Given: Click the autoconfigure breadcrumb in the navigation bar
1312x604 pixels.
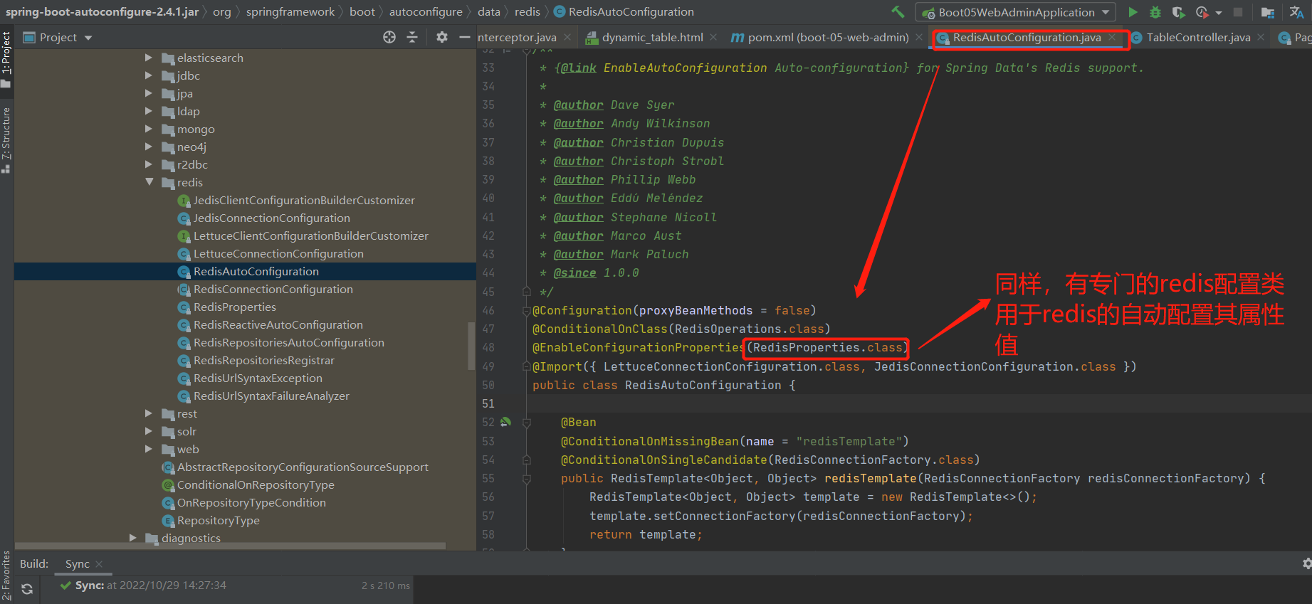Looking at the screenshot, I should (x=426, y=12).
